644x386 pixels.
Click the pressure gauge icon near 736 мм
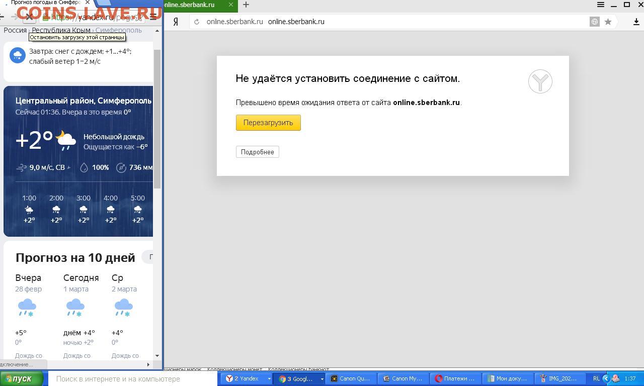click(121, 167)
